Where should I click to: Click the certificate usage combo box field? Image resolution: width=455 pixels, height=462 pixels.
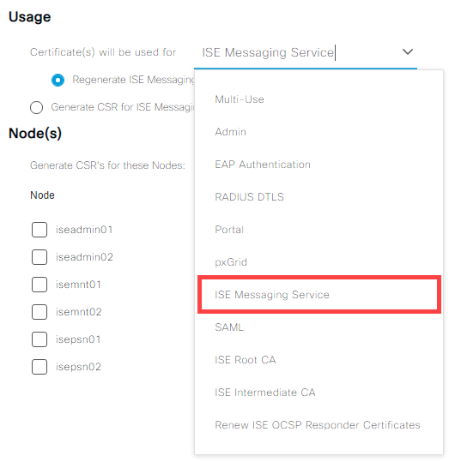pyautogui.click(x=306, y=53)
